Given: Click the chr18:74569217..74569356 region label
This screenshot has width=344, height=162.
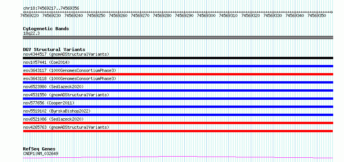Looking at the screenshot, I should (51, 9).
